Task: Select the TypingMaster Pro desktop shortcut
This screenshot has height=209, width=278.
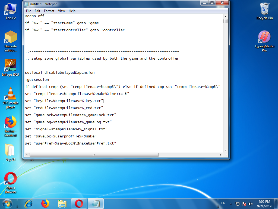Action: click(x=264, y=41)
